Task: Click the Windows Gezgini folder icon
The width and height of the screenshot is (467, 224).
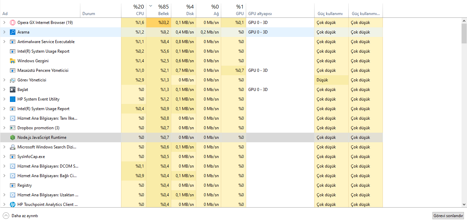Action: click(13, 61)
